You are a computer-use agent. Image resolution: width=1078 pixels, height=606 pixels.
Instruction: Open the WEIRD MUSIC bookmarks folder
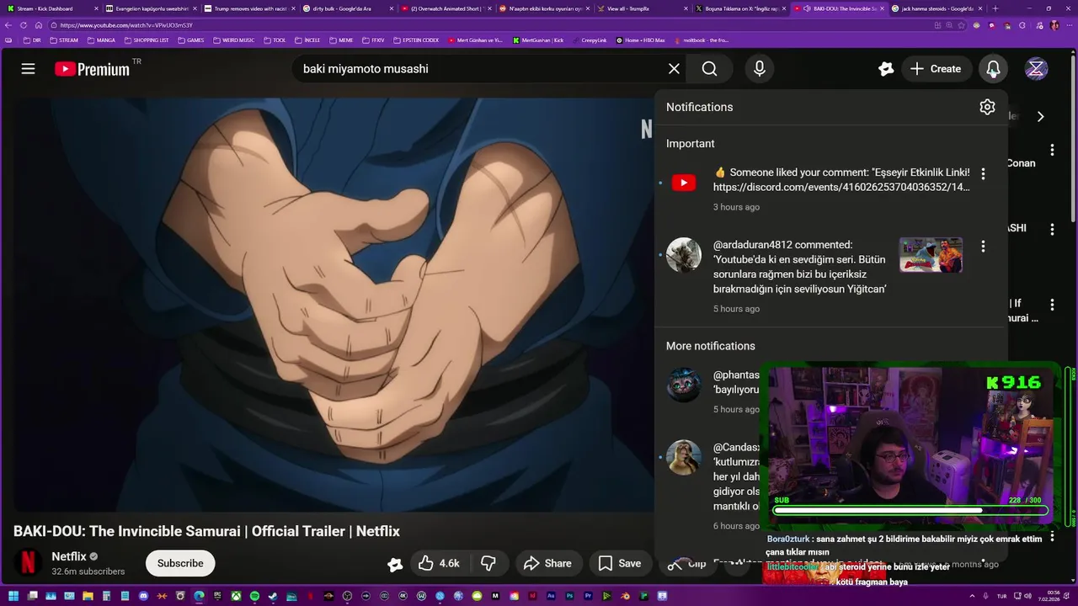(234, 40)
